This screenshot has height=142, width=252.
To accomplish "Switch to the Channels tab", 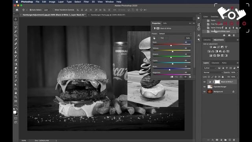I will point(215,63).
